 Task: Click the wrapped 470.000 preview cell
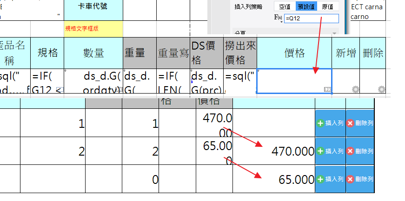coord(214,123)
